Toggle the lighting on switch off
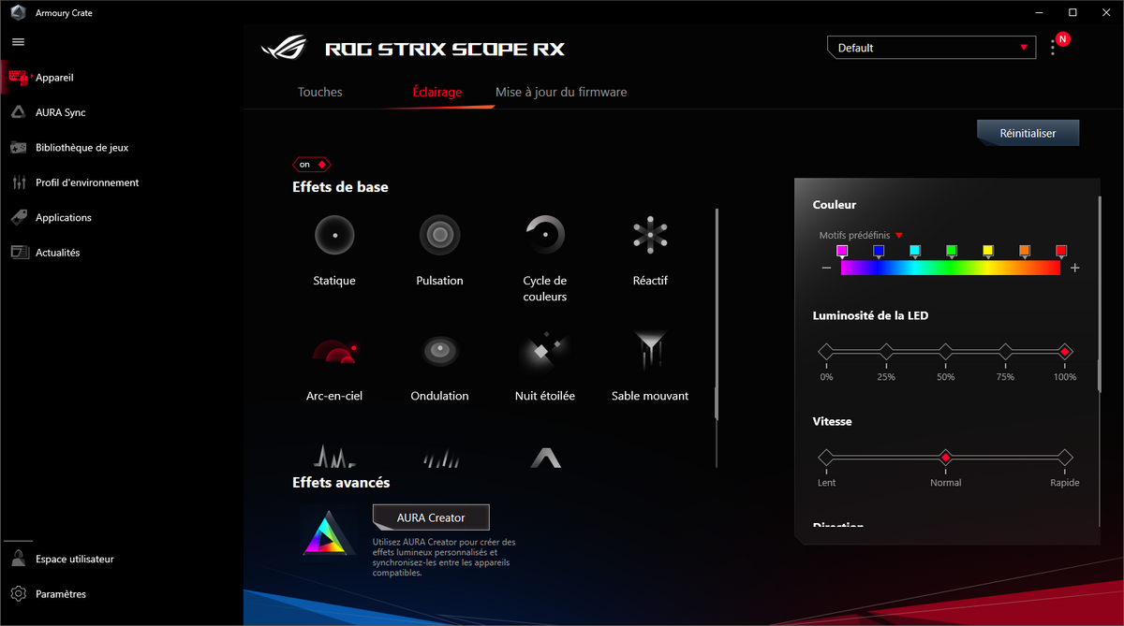Viewport: 1124px width, 626px height. coord(311,164)
